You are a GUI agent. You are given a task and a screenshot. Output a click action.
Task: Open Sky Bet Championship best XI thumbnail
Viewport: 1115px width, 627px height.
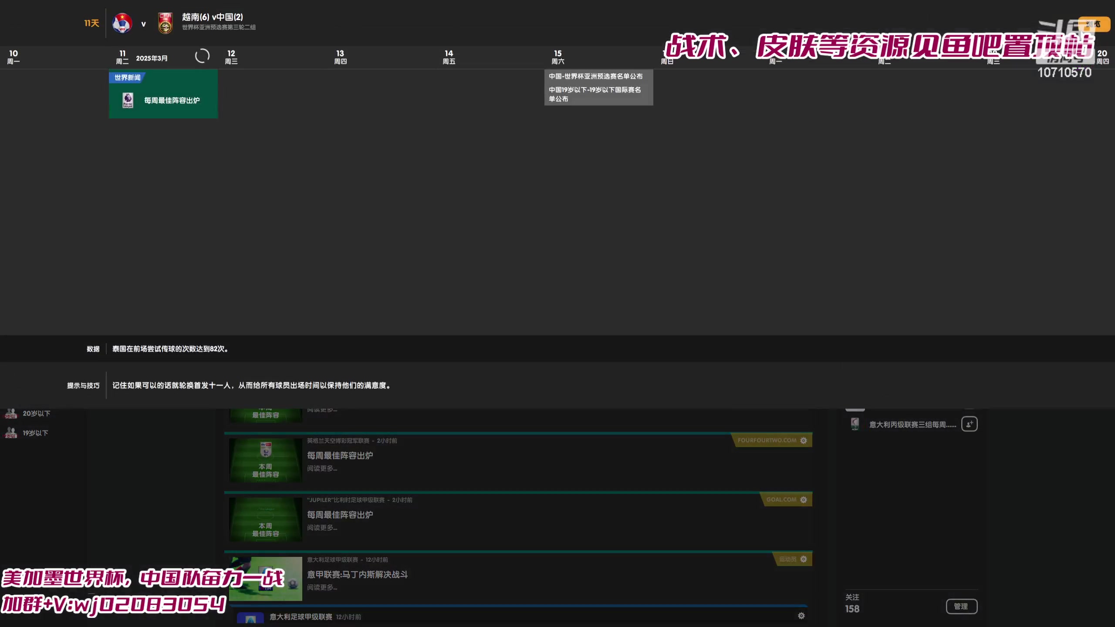266,460
